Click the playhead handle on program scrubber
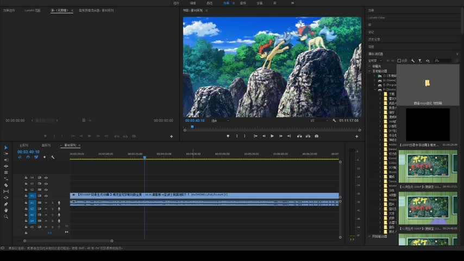This screenshot has width=464, height=261. coord(192,127)
